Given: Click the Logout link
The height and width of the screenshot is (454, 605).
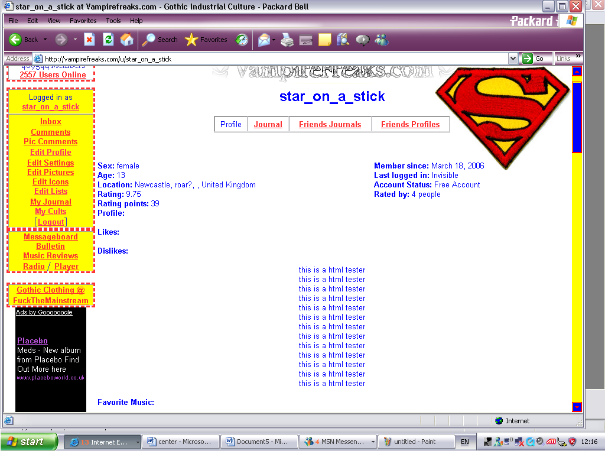Looking at the screenshot, I should (51, 222).
